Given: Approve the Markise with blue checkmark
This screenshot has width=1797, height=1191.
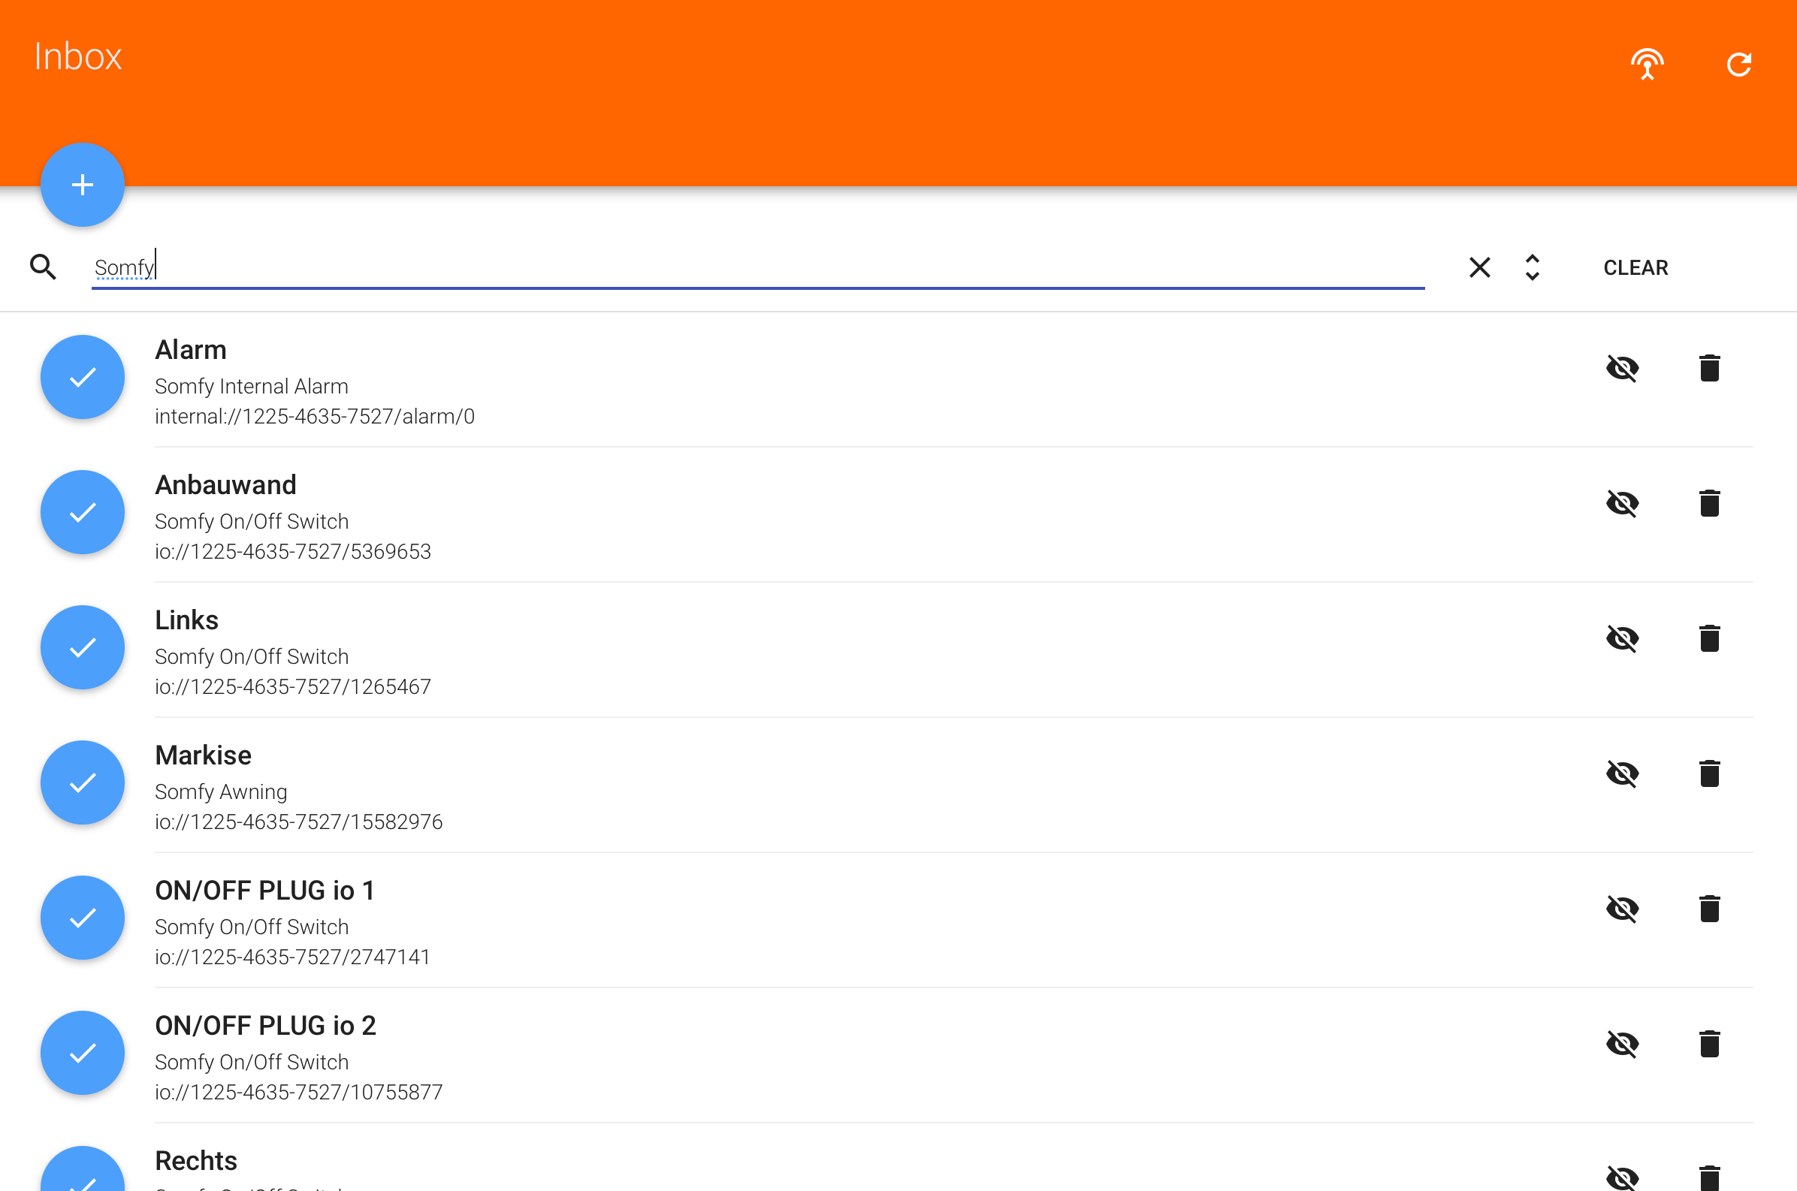Looking at the screenshot, I should (x=82, y=783).
